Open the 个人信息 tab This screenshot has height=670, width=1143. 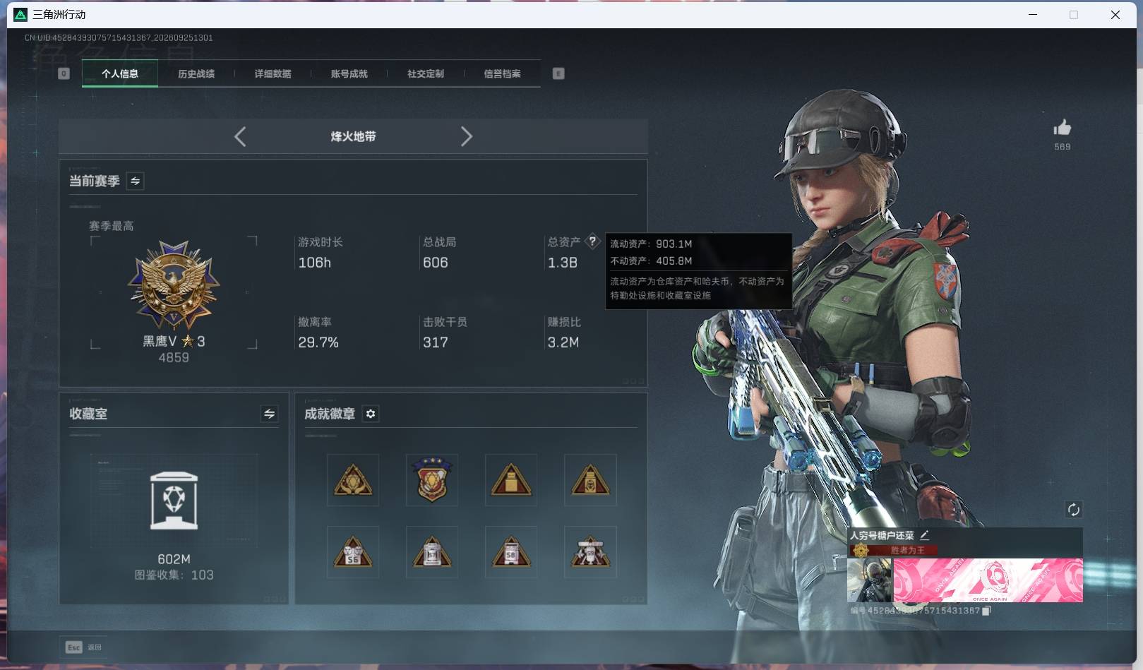(120, 73)
